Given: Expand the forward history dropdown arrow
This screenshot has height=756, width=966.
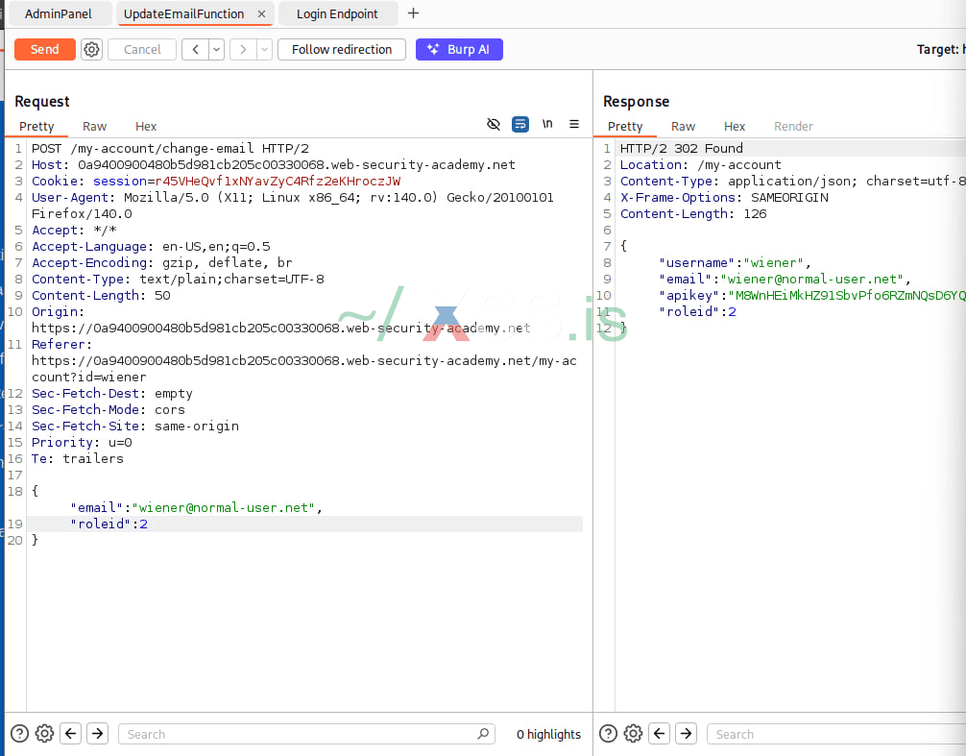Looking at the screenshot, I should tap(264, 50).
